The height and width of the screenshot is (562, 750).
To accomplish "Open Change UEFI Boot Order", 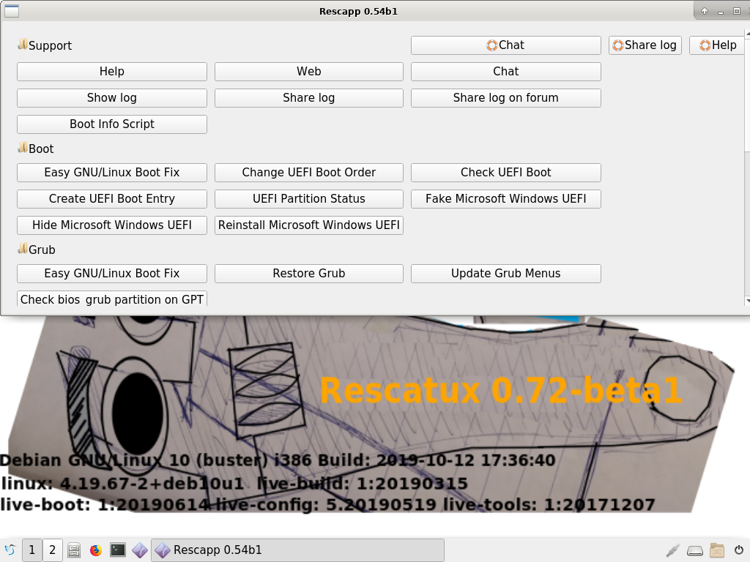I will pos(308,172).
